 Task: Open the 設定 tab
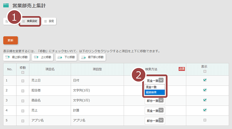[49, 21]
